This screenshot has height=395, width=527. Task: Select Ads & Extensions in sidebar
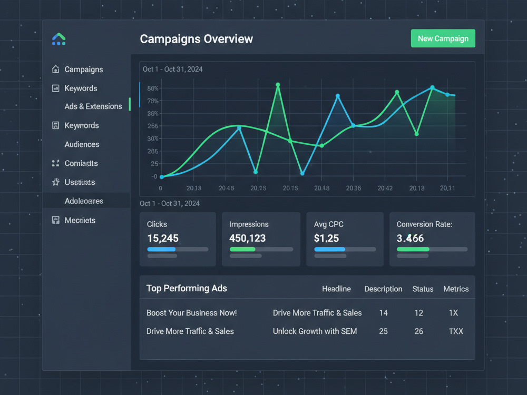pyautogui.click(x=93, y=106)
